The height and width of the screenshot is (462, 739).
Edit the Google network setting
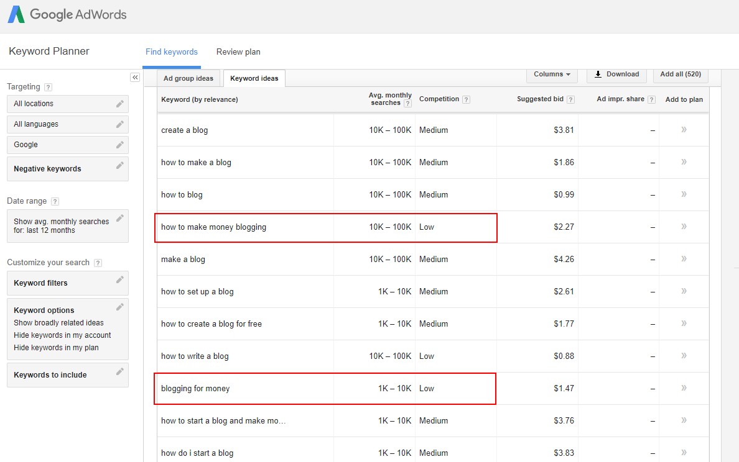click(x=119, y=145)
